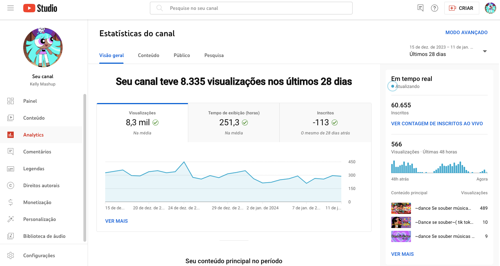Switch to the Conteúdo analytics tab
500x266 pixels.
pos(148,55)
